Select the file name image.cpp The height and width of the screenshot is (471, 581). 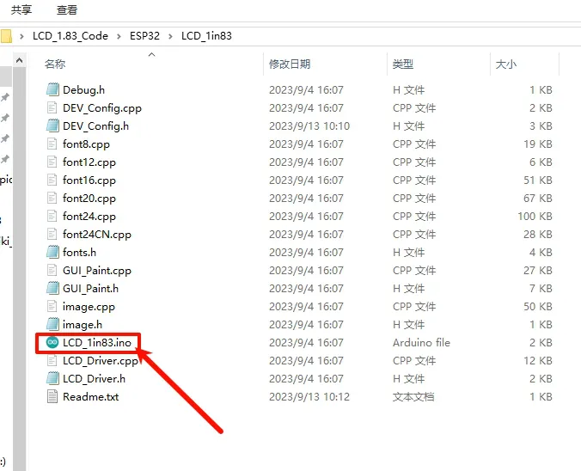point(89,307)
